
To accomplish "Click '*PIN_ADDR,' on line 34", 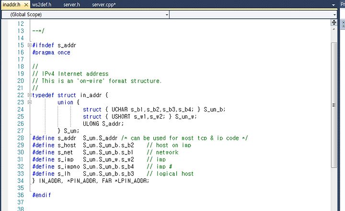I will point(82,181).
